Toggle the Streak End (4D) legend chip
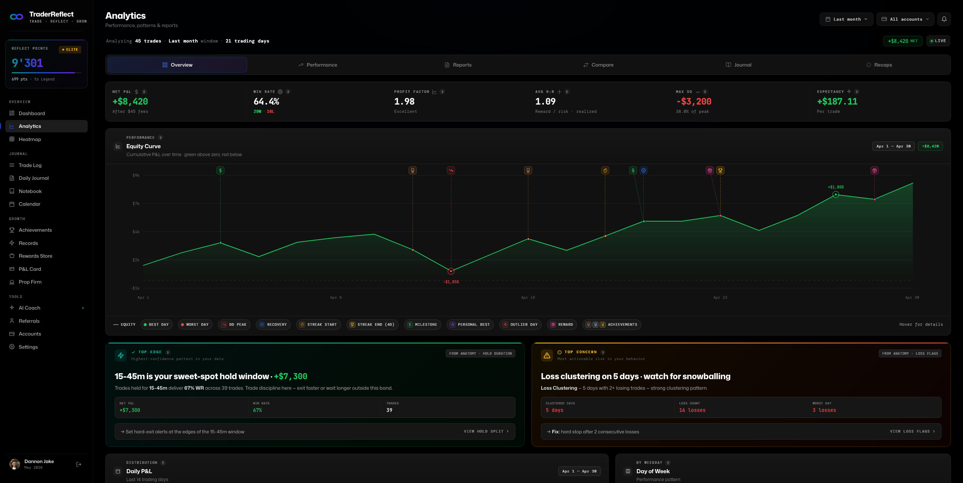This screenshot has height=483, width=963. [372, 325]
